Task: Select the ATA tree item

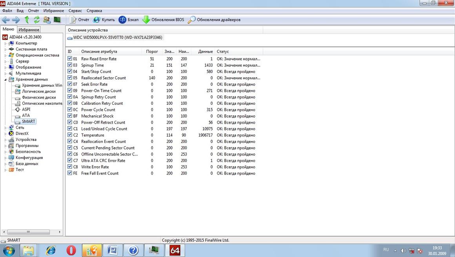Action: click(x=26, y=115)
